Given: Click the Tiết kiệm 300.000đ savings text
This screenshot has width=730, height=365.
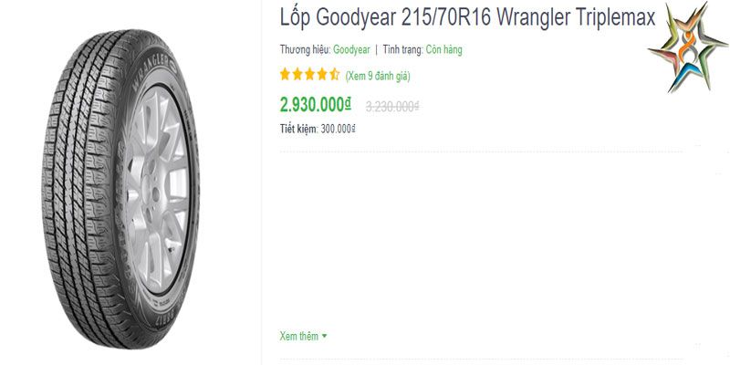Looking at the screenshot, I should 318,129.
